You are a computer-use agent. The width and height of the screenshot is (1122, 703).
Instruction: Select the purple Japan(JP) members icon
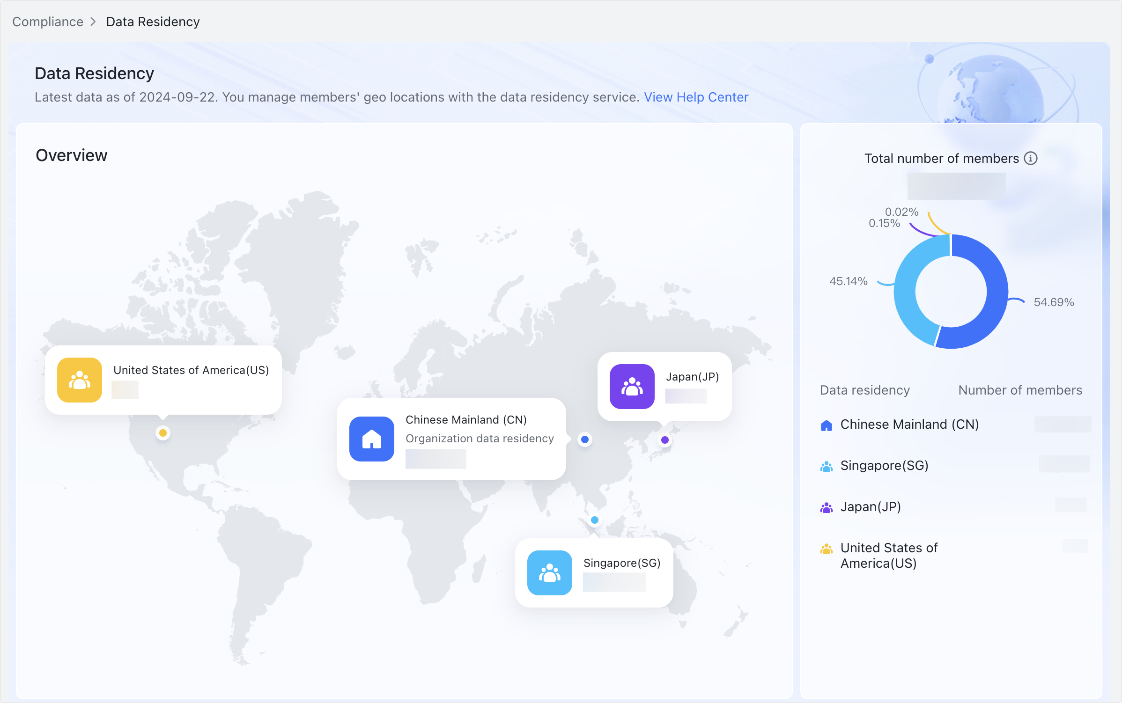[632, 386]
